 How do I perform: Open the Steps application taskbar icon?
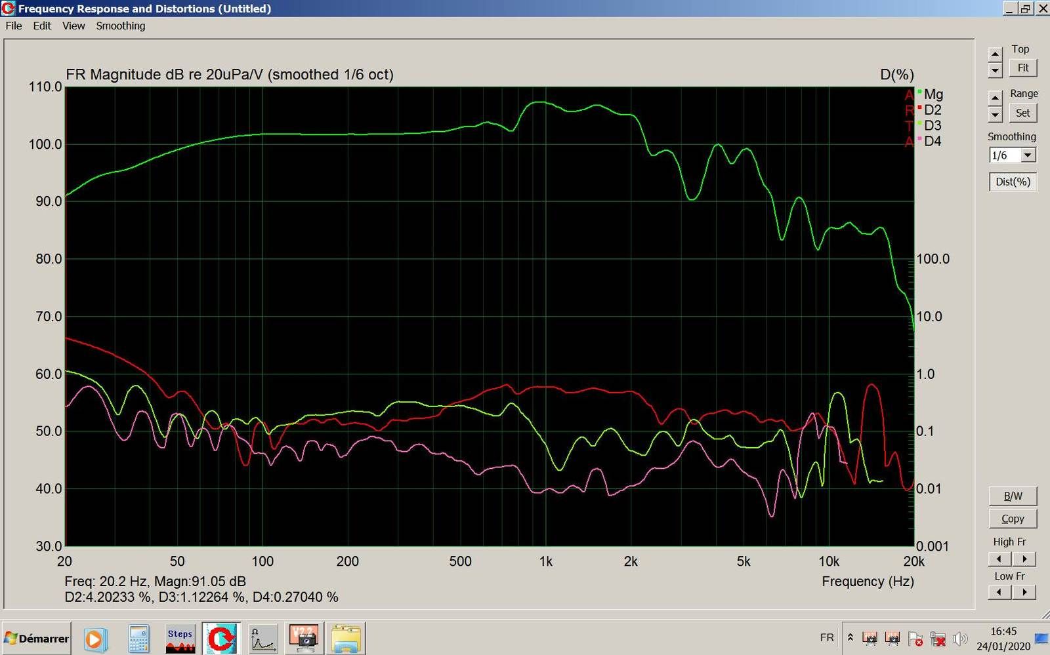(x=180, y=639)
